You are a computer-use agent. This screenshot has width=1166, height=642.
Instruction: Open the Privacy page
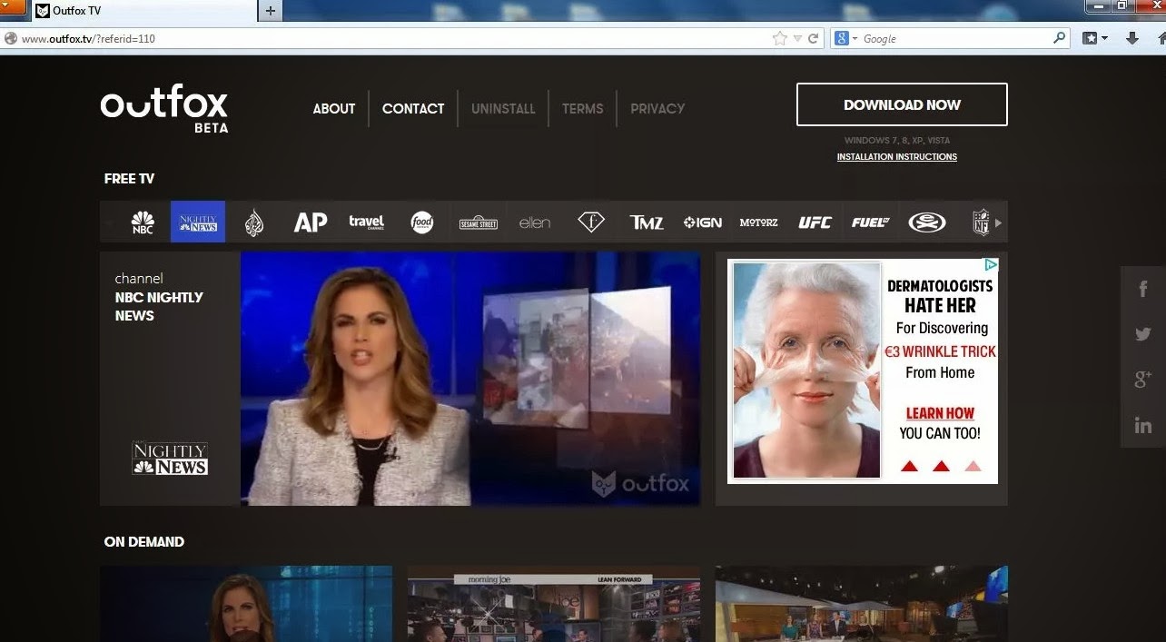[x=657, y=108]
